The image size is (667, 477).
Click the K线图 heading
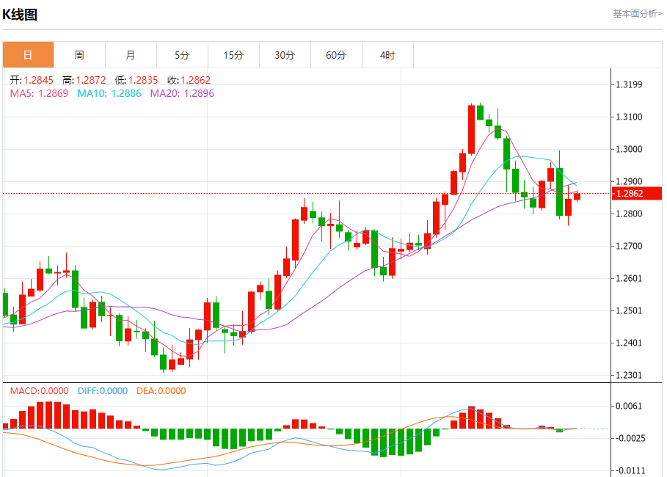click(x=20, y=15)
